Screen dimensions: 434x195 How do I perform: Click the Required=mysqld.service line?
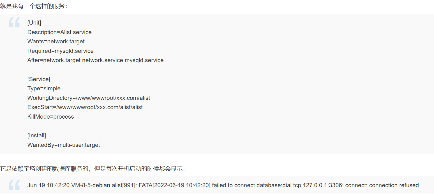61,51
